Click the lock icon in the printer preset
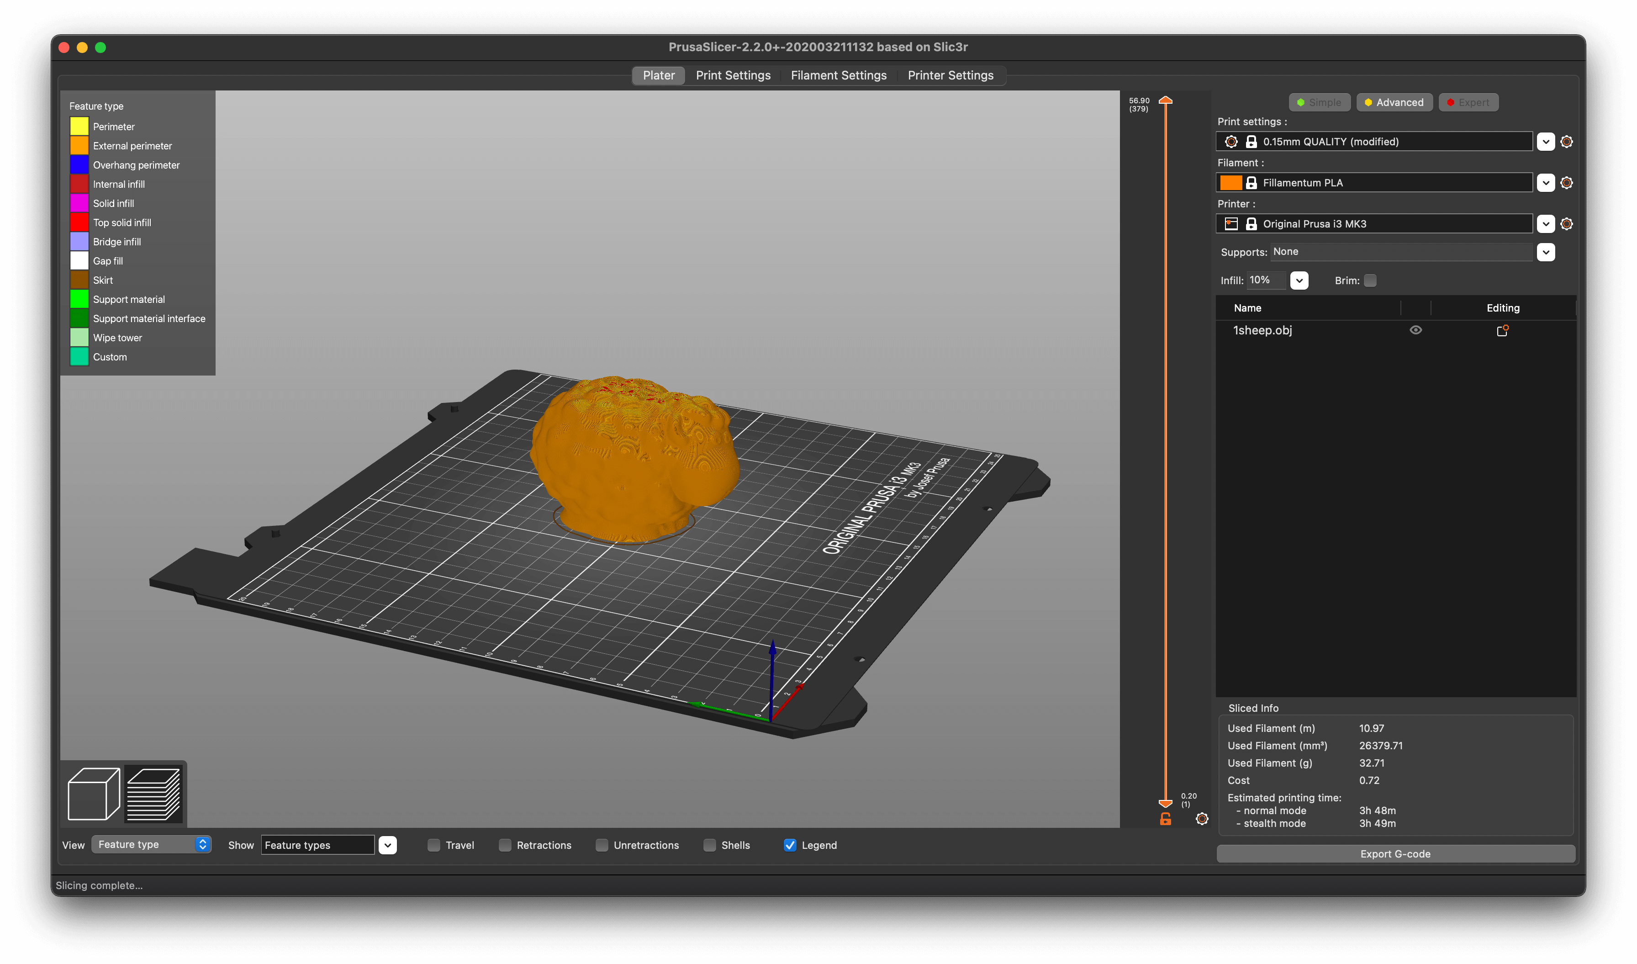This screenshot has height=964, width=1637. tap(1251, 223)
